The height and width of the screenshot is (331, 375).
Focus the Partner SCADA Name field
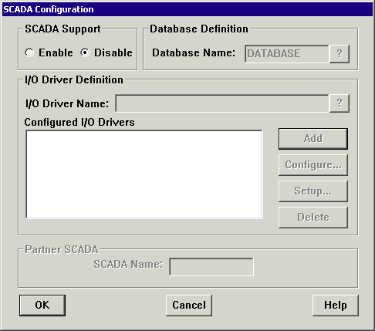click(x=211, y=267)
